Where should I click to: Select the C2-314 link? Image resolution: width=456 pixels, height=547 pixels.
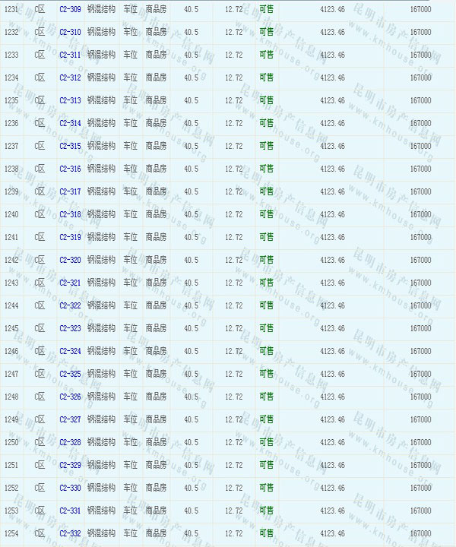70,123
